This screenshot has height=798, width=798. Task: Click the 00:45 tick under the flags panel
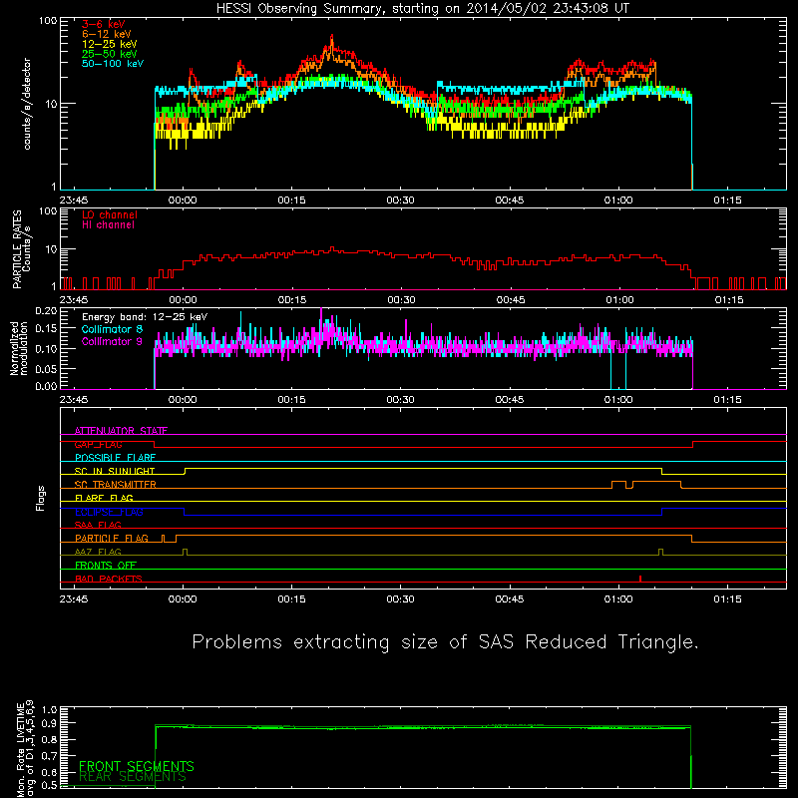point(510,599)
